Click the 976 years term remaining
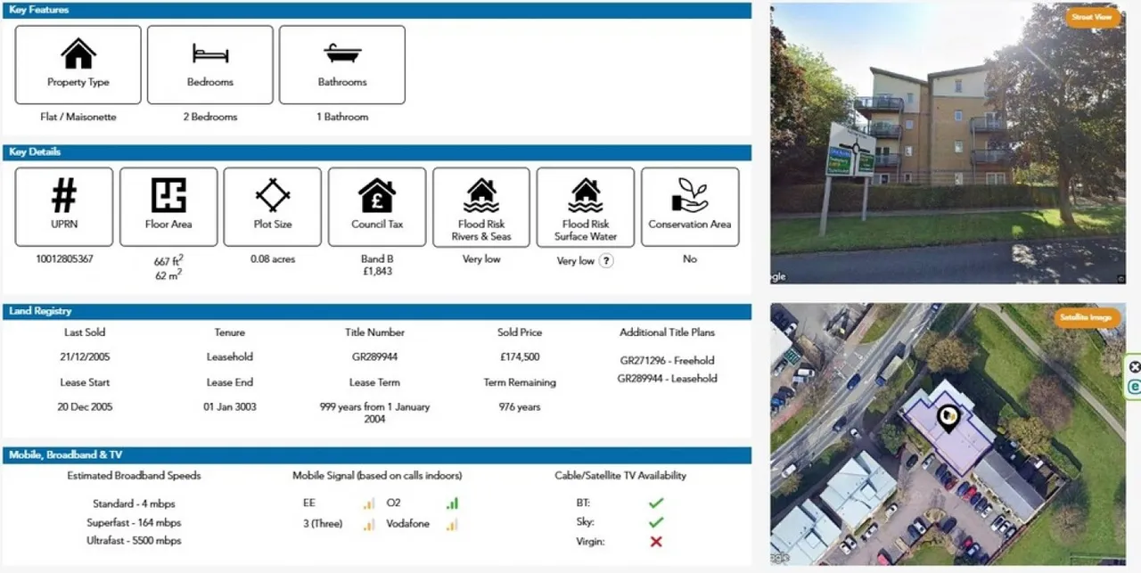The image size is (1141, 573). (x=520, y=407)
